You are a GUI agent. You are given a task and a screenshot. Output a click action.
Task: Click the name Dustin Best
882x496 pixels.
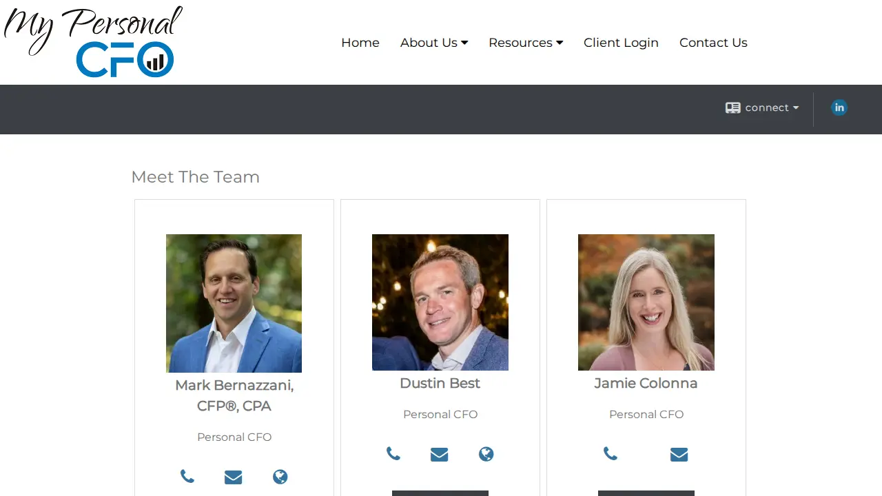pos(440,383)
